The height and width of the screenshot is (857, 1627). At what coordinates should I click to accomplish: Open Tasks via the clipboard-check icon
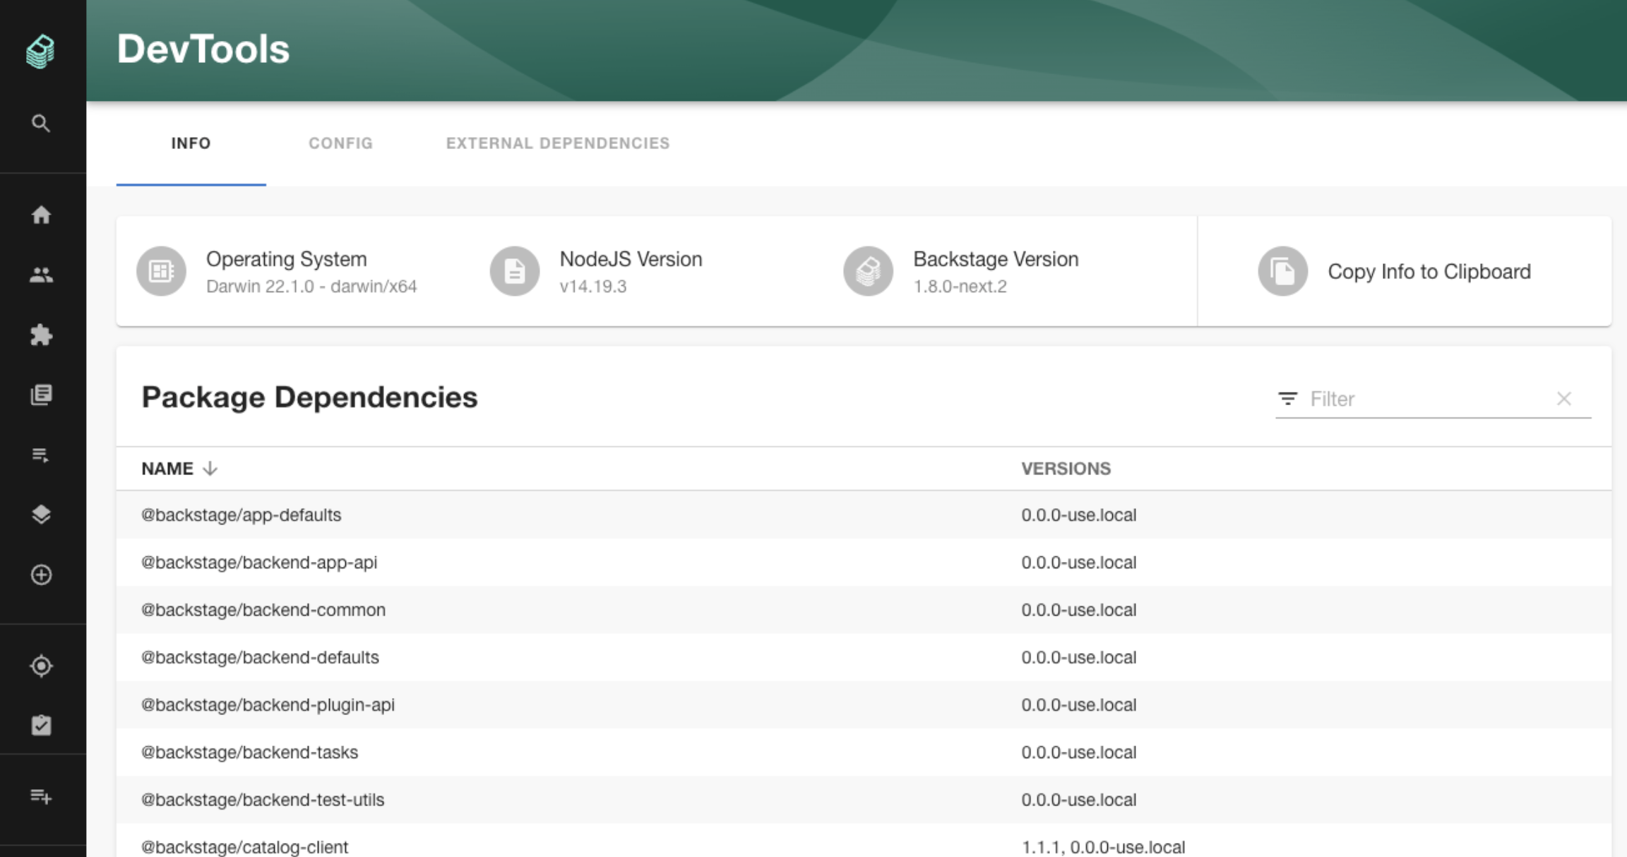pos(42,725)
